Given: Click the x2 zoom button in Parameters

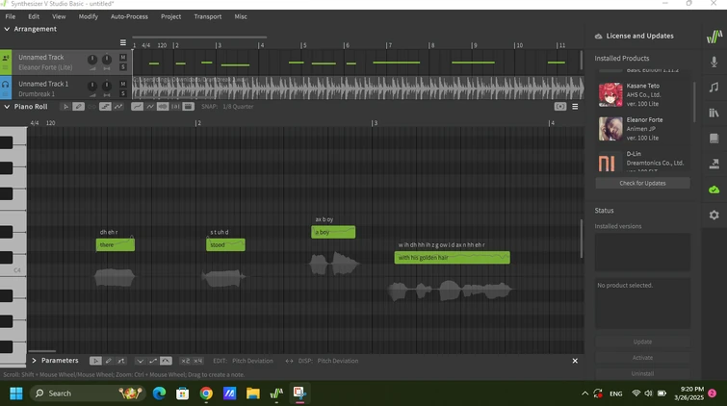Looking at the screenshot, I should [185, 361].
